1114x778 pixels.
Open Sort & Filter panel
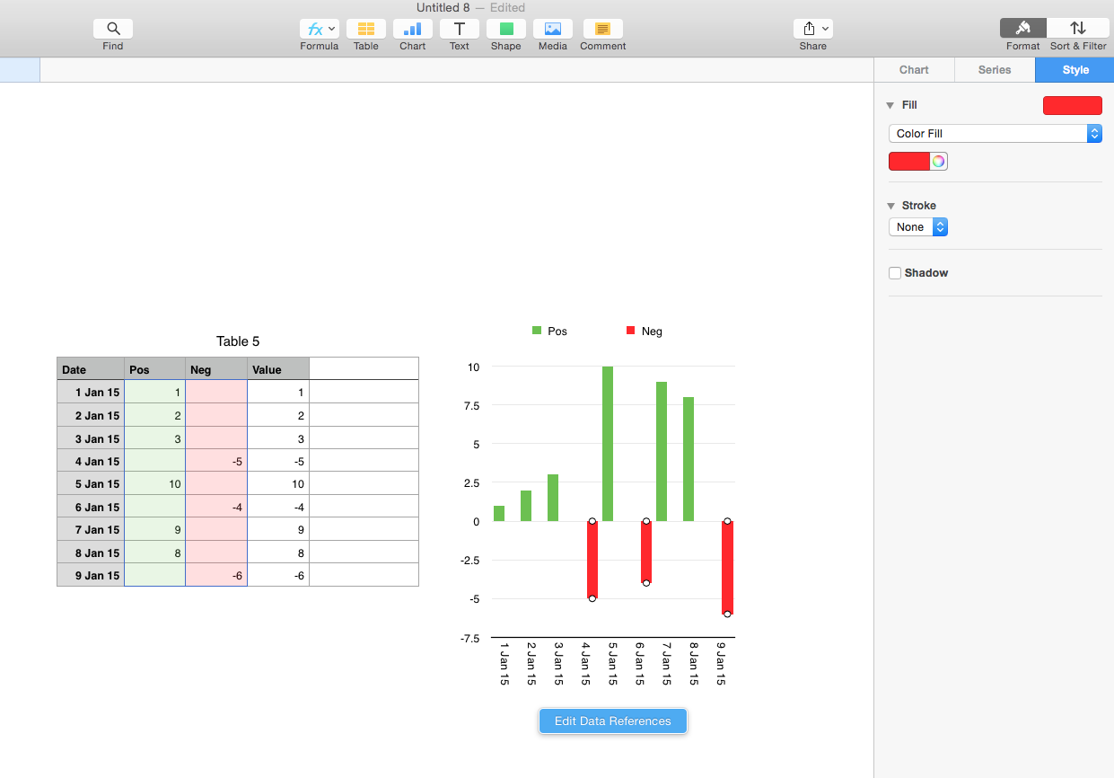[x=1078, y=29]
